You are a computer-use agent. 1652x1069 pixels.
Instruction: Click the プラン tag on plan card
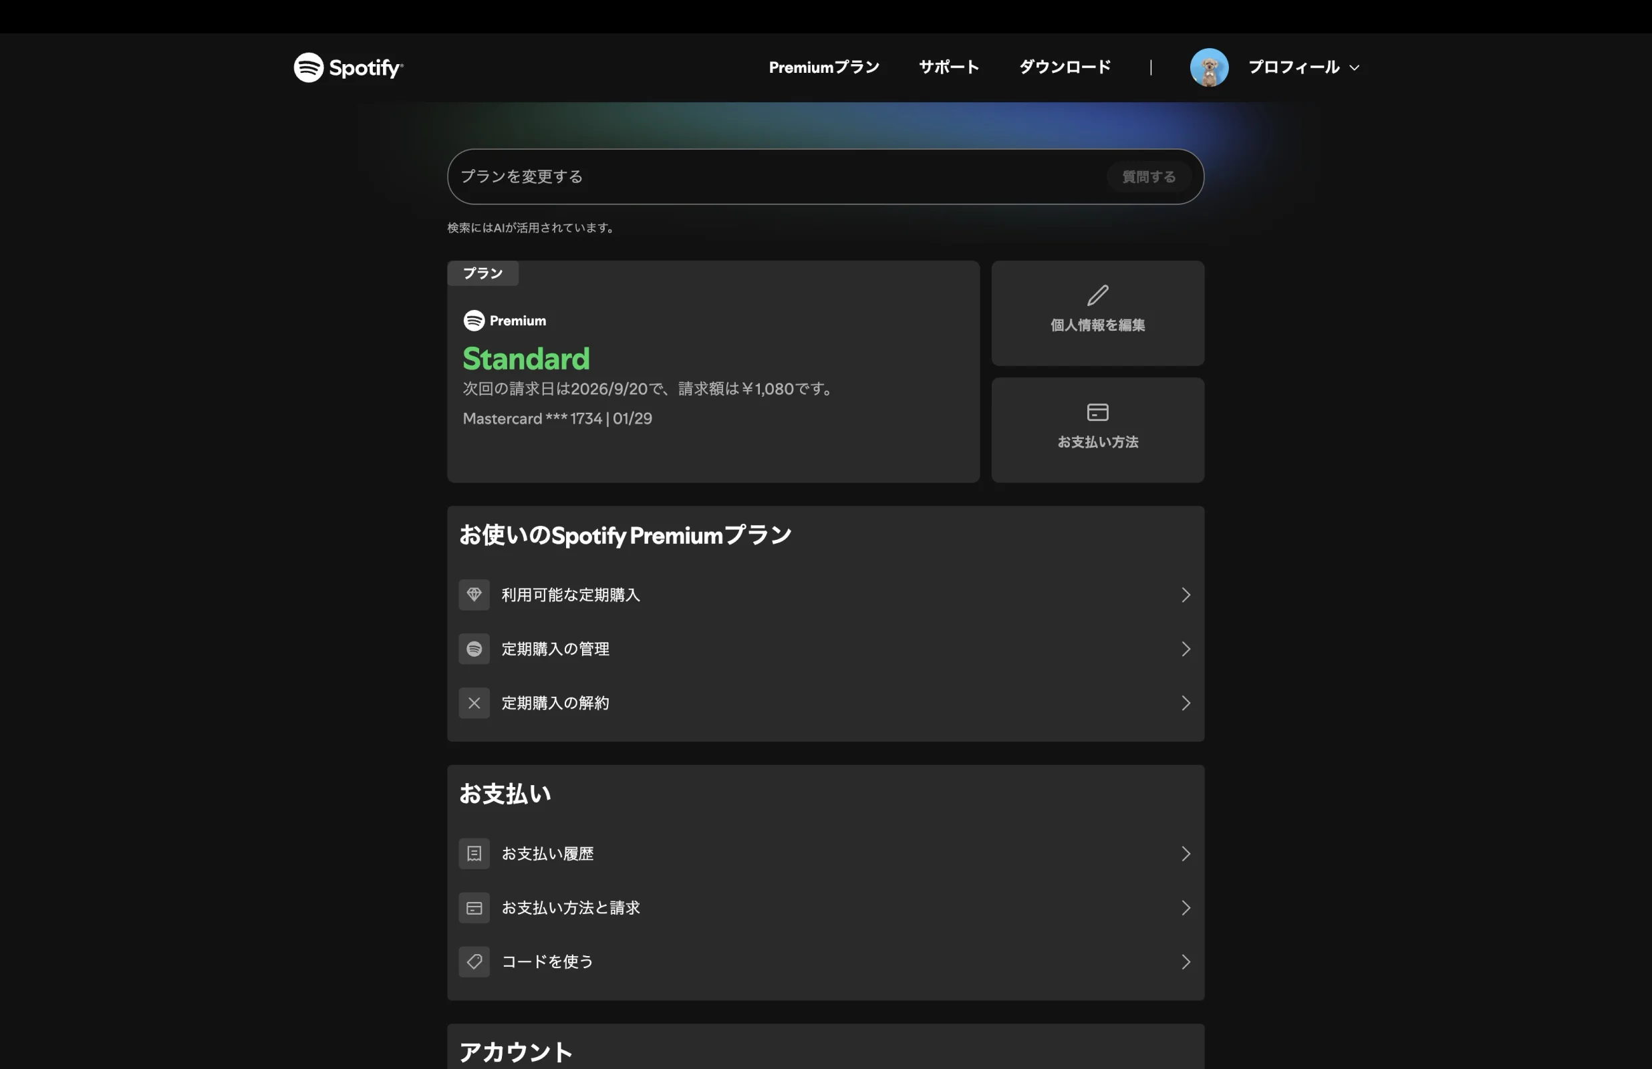pos(483,273)
